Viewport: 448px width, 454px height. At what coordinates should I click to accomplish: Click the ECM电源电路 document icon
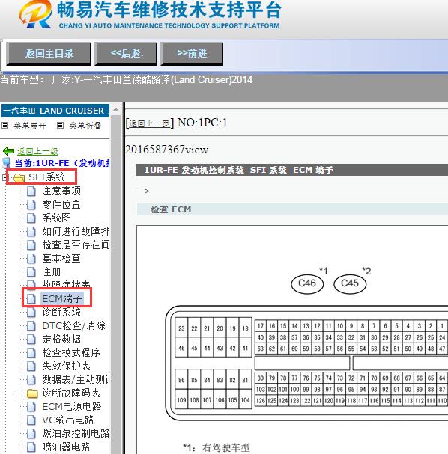(31, 407)
